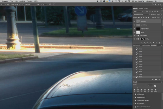Create new snapshot camera icon in Protokoll
The width and height of the screenshot is (163, 109).
click(156, 80)
